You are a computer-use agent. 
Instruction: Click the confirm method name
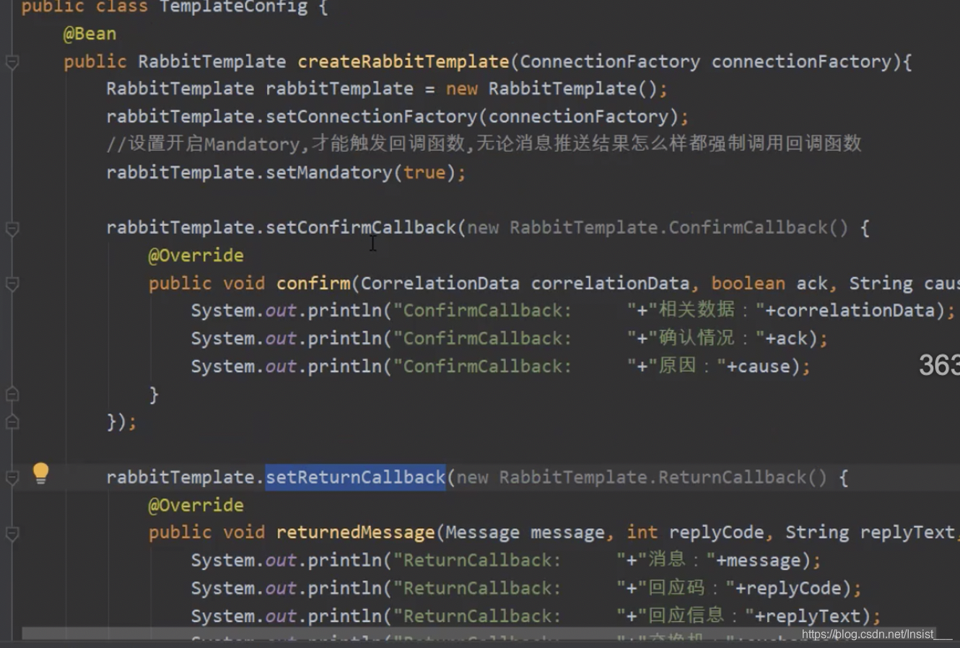(x=313, y=283)
